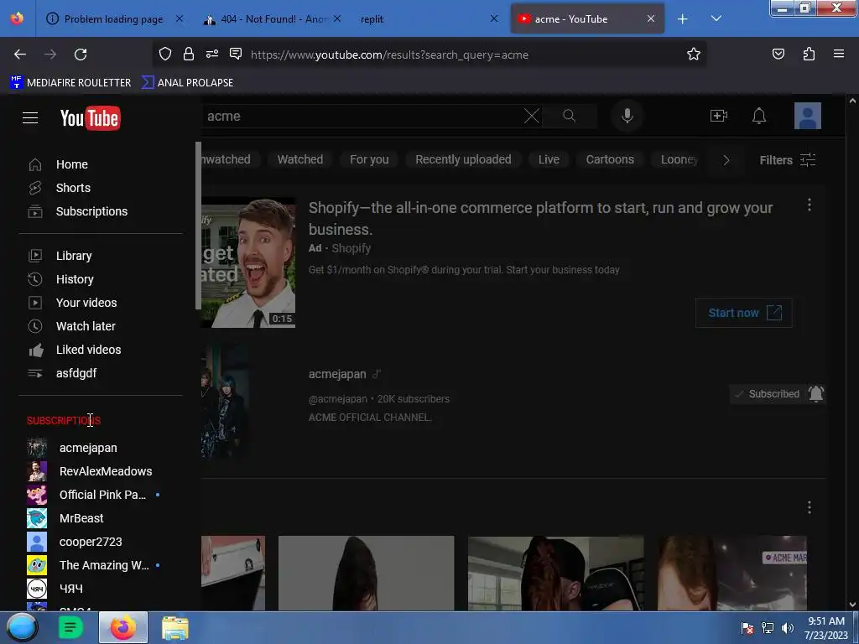Image resolution: width=859 pixels, height=644 pixels.
Task: Click the Shopify ad video thumbnail
Action: [248, 262]
